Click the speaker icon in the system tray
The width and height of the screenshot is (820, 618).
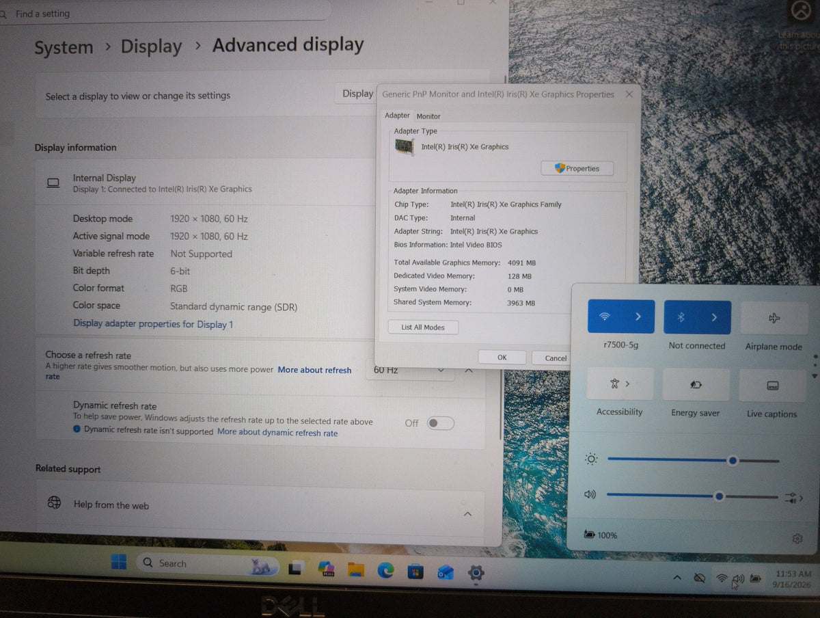point(738,578)
